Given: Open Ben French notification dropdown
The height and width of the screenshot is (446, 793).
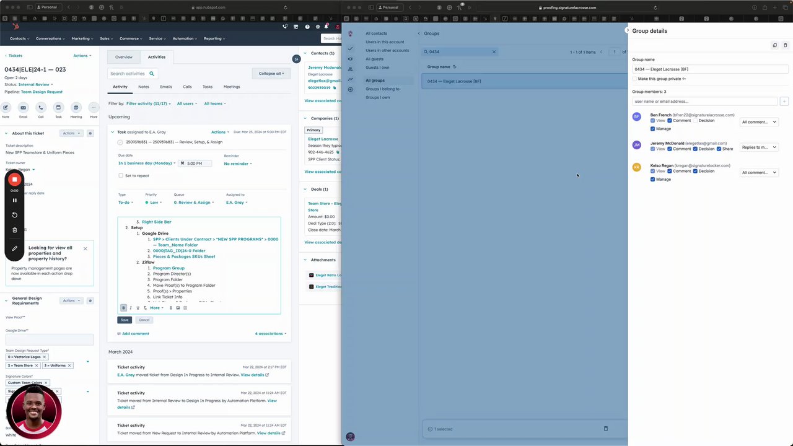Looking at the screenshot, I should [x=759, y=122].
